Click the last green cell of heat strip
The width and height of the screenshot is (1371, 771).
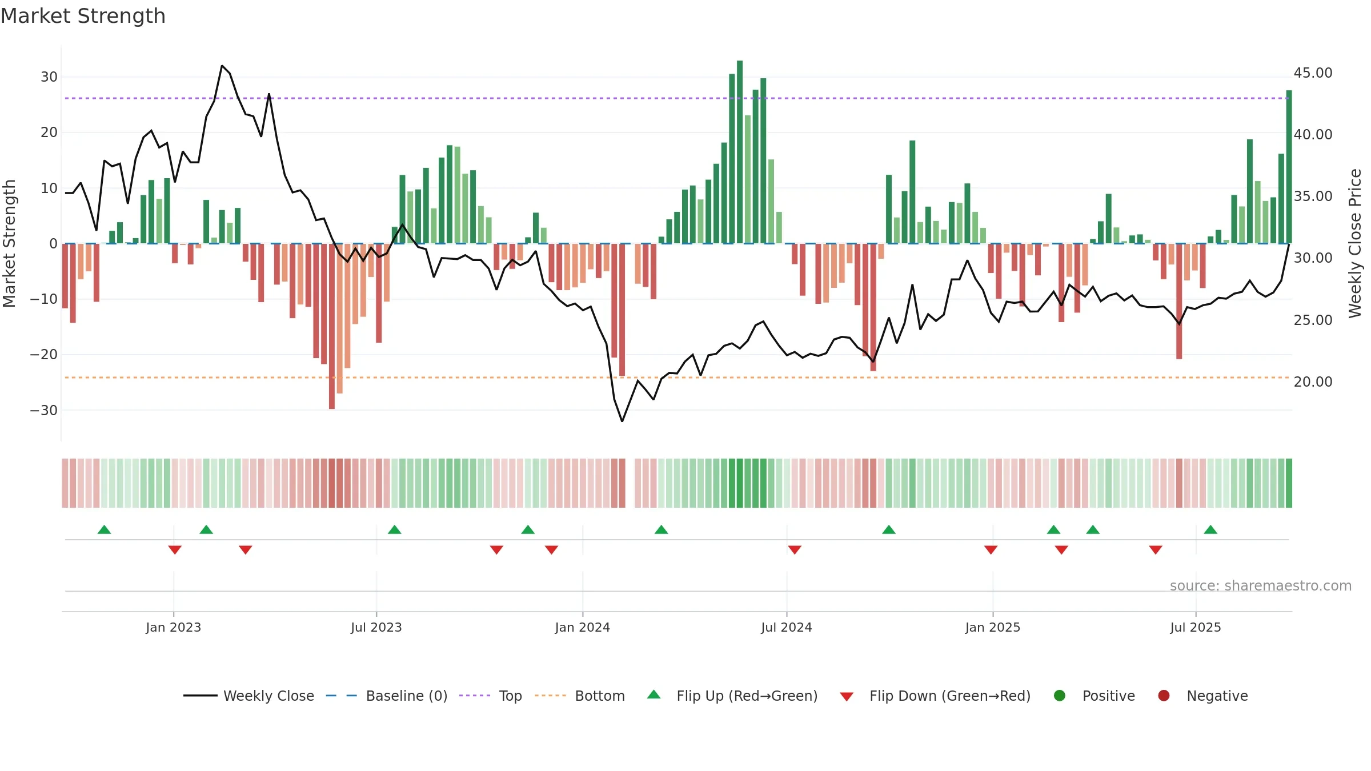(1289, 483)
